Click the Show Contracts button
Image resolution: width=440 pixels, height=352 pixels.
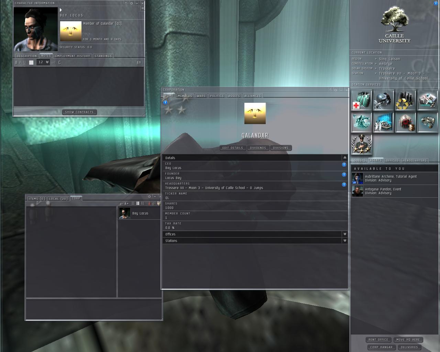[79, 112]
